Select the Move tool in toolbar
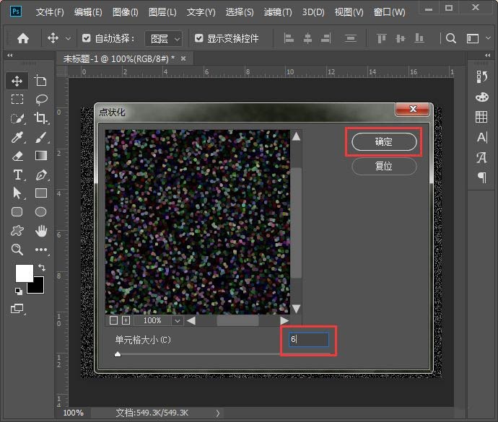 point(17,81)
